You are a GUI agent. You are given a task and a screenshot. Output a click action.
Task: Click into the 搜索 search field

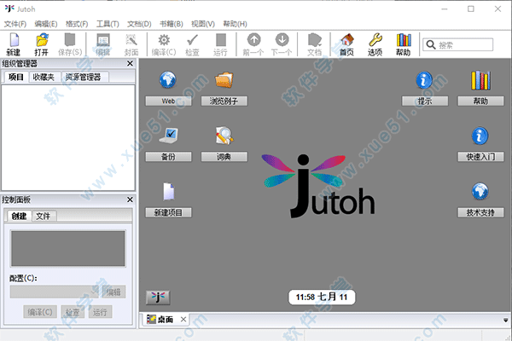(457, 44)
